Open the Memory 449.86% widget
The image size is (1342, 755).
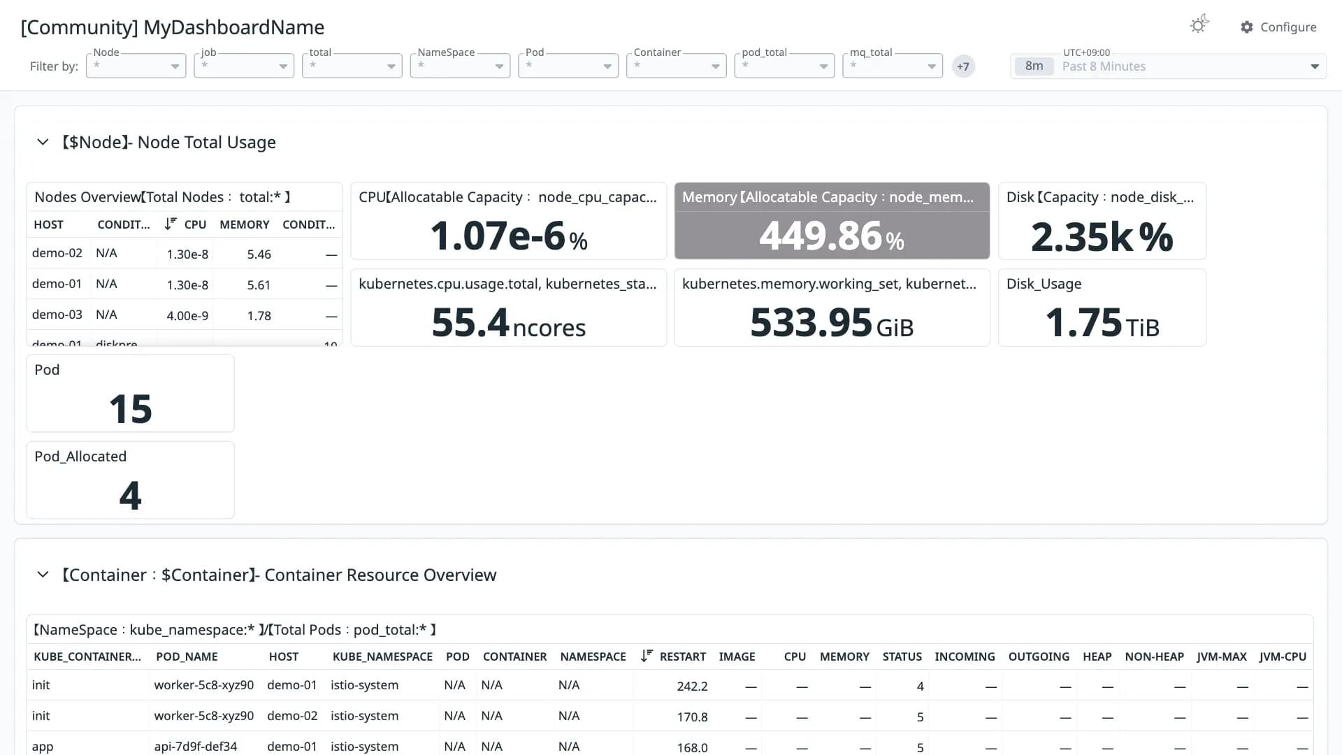click(x=832, y=221)
